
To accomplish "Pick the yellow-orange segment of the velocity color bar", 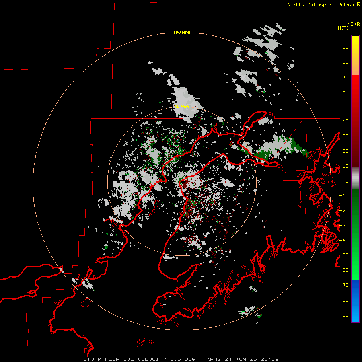I will 355,56.
